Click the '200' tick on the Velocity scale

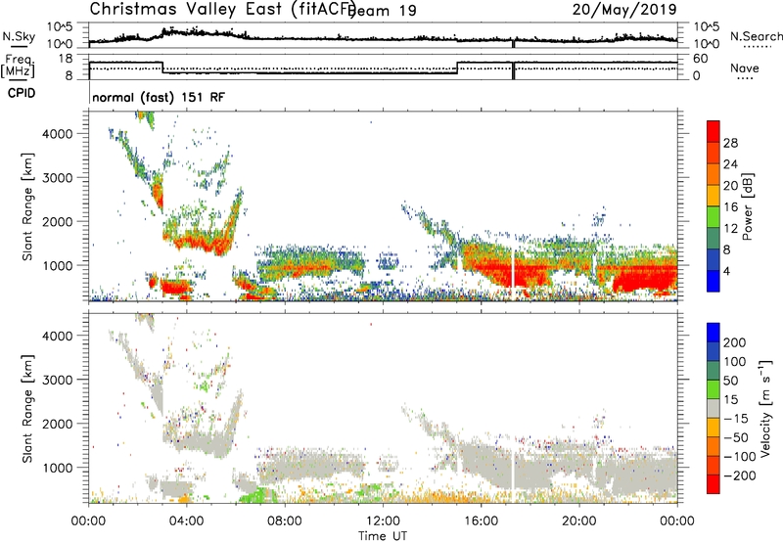click(x=735, y=342)
